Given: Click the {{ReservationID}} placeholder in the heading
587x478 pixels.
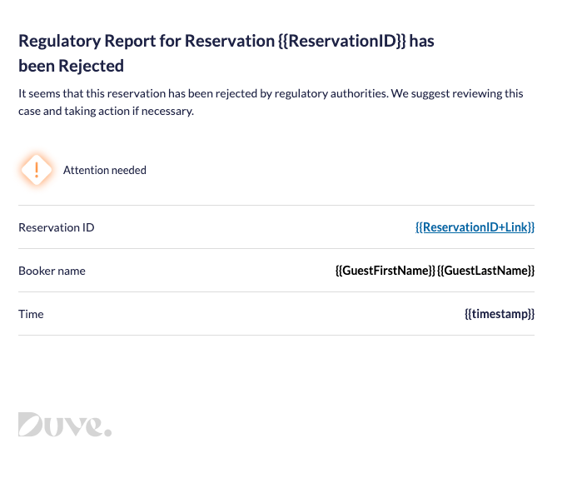Looking at the screenshot, I should [341, 41].
